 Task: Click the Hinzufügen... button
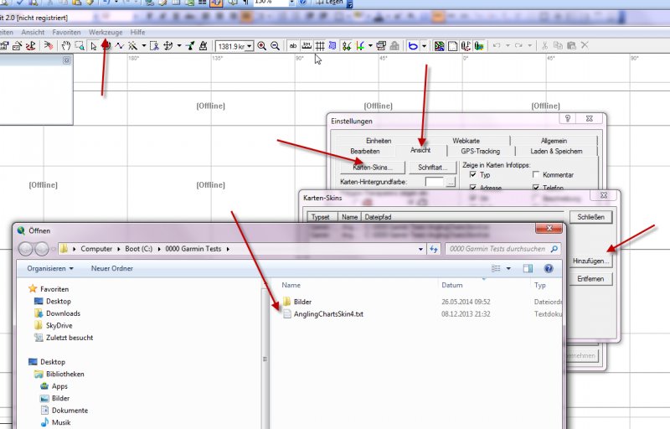591,261
